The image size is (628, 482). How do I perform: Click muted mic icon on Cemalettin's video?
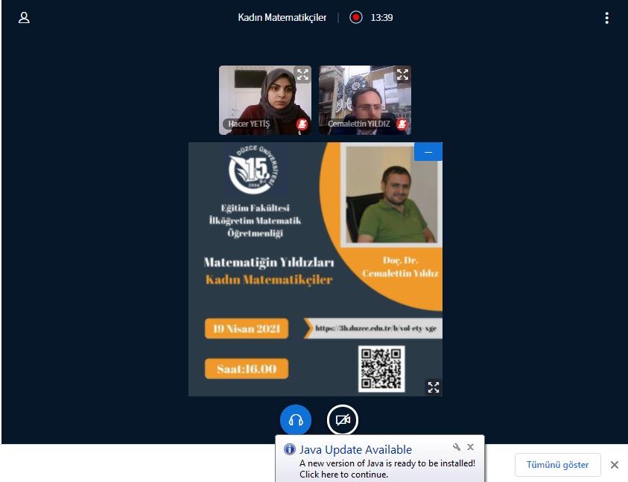(402, 124)
